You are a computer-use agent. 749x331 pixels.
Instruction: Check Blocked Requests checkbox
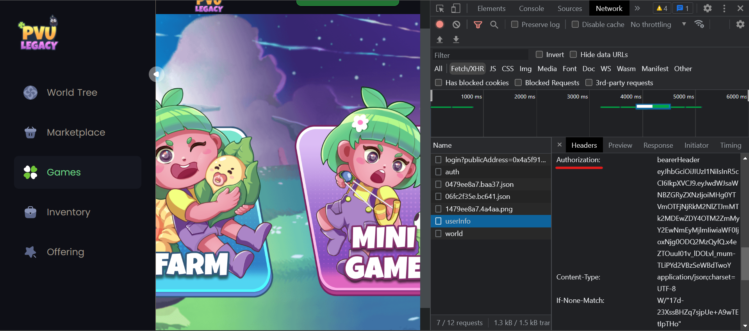pyautogui.click(x=518, y=82)
